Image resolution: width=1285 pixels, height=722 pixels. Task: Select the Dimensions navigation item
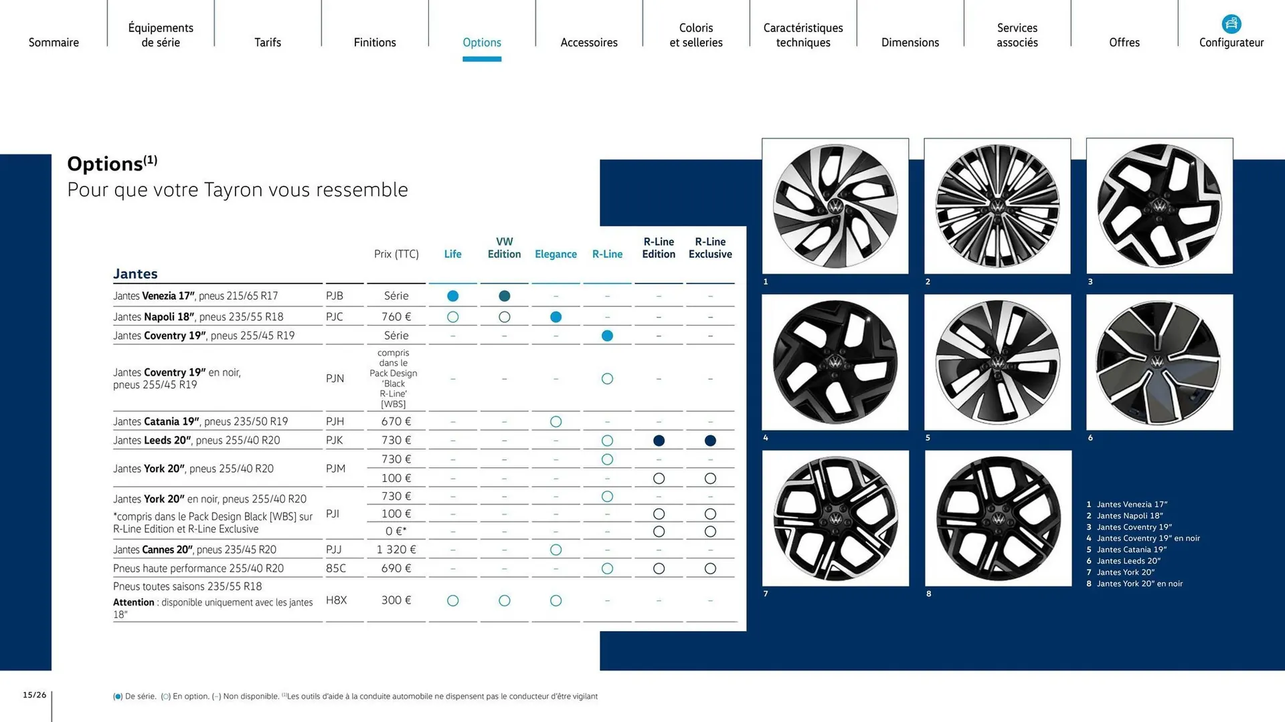click(x=910, y=42)
